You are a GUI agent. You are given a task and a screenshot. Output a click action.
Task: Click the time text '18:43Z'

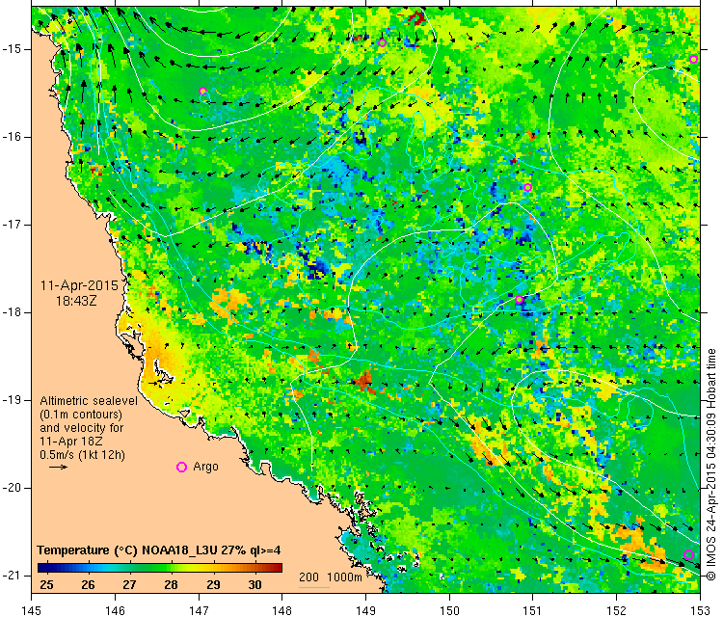76,301
